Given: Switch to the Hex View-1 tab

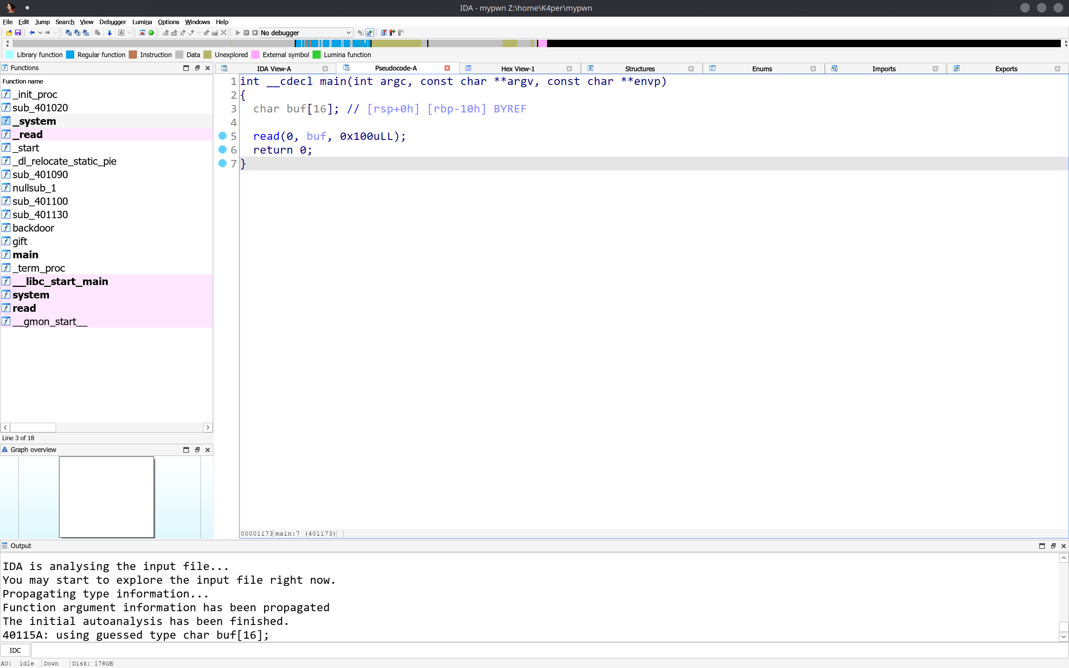Looking at the screenshot, I should coord(517,69).
